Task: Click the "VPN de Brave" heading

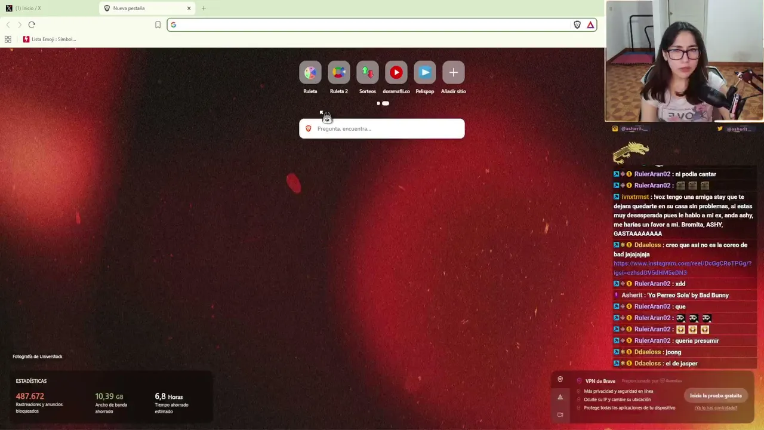Action: pos(600,381)
